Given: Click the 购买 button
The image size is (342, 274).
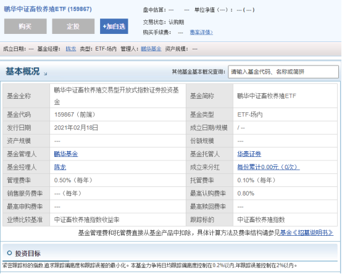Looking at the screenshot, I should 25,26.
